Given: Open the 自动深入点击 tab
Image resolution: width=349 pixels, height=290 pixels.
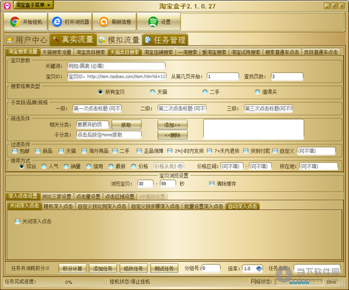Looking at the screenshot, I should pos(243,206).
